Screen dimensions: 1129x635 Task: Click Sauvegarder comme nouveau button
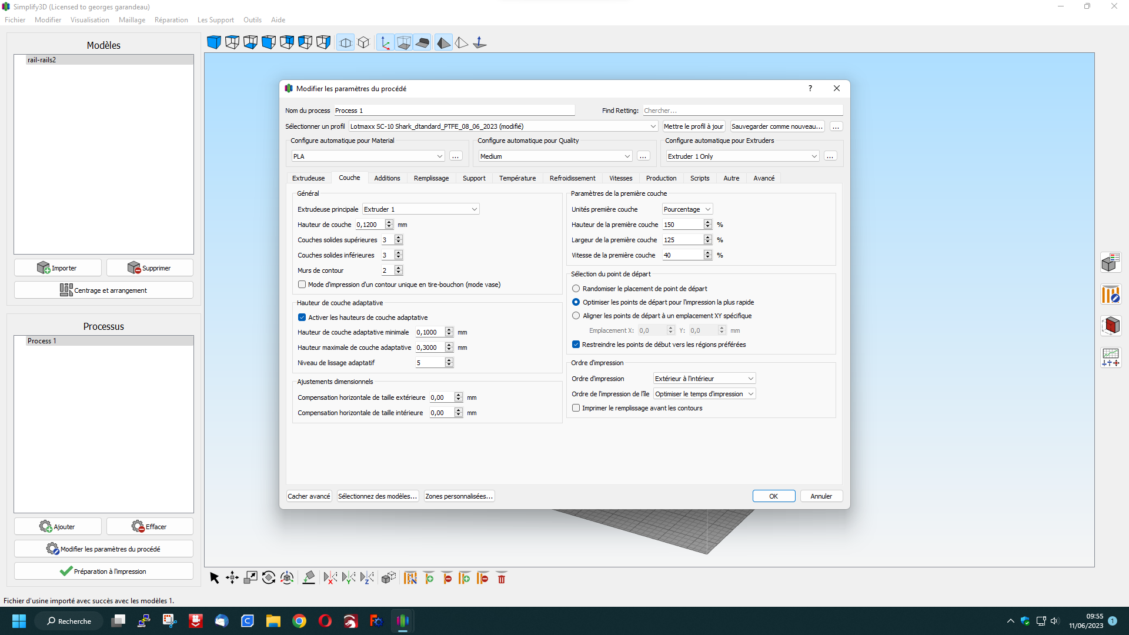tap(777, 126)
